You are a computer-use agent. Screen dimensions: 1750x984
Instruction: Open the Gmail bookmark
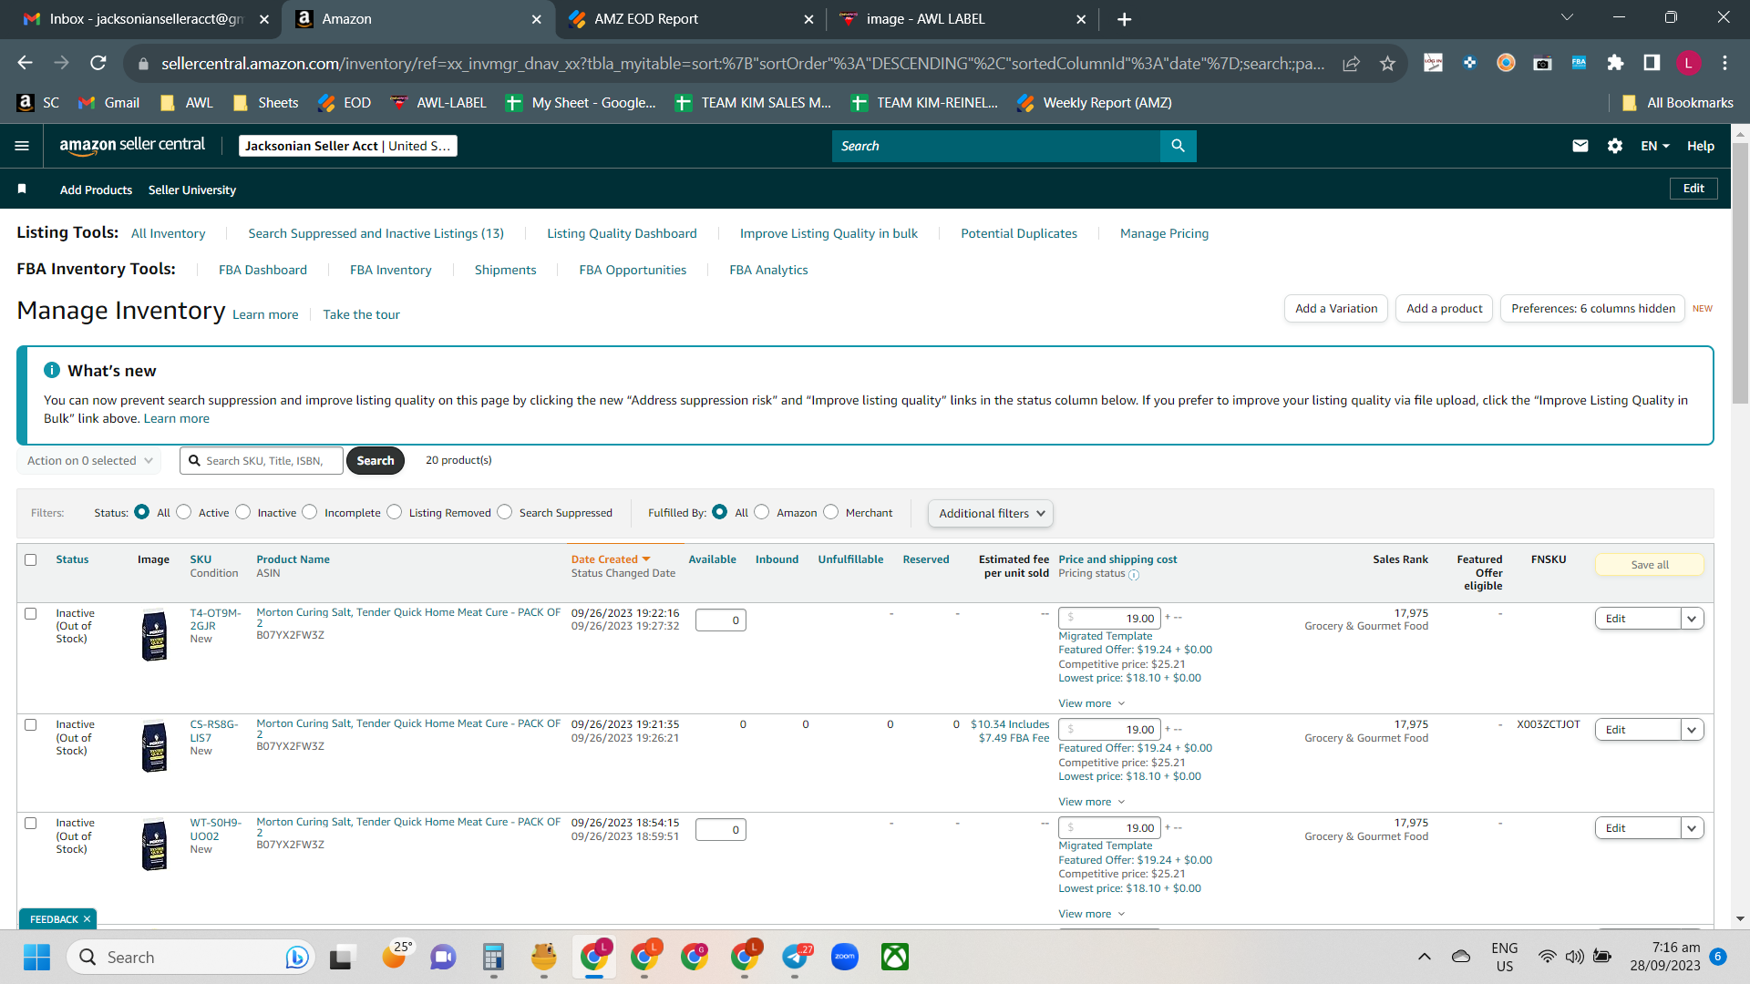[x=109, y=103]
